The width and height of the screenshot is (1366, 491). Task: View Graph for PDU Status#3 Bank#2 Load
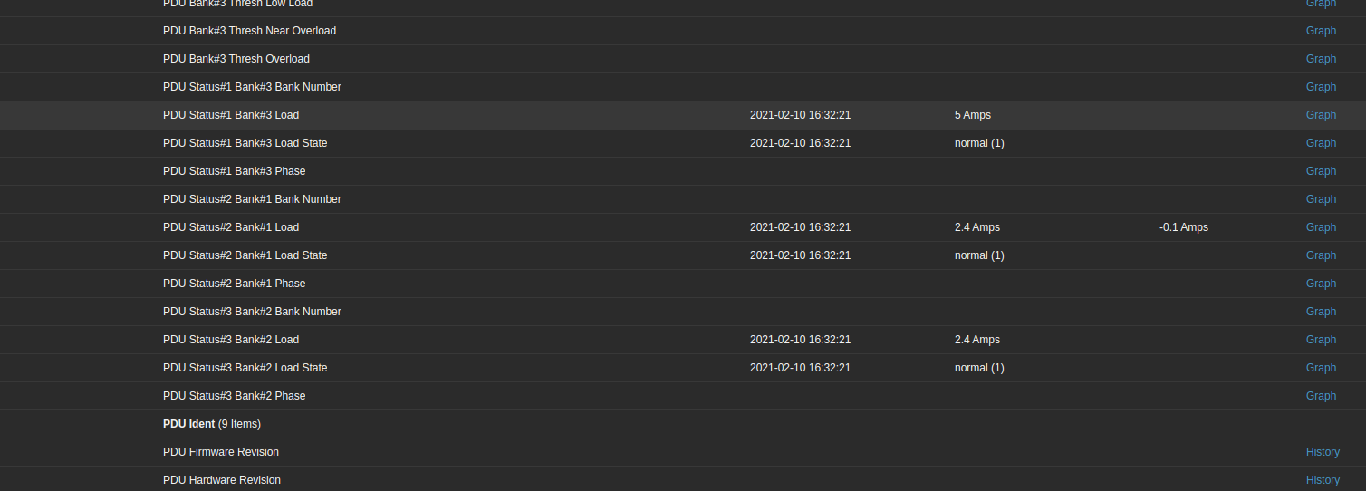tap(1321, 340)
